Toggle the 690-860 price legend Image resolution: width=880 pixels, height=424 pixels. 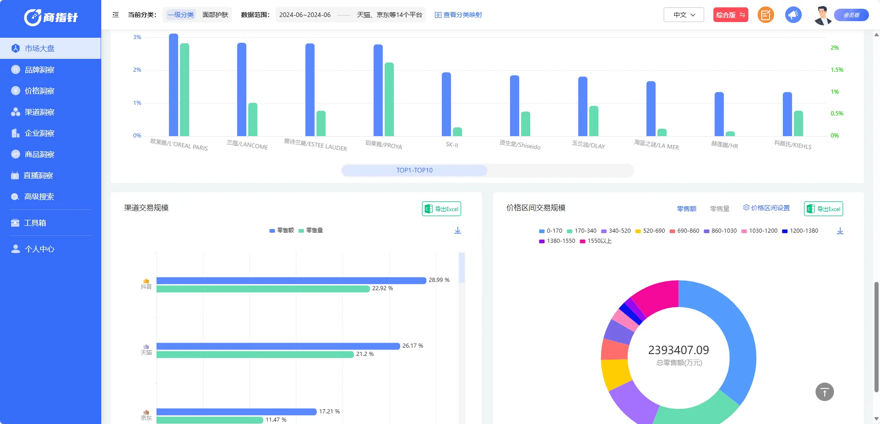(x=684, y=231)
